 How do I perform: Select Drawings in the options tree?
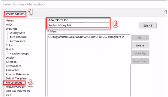click(11, 29)
